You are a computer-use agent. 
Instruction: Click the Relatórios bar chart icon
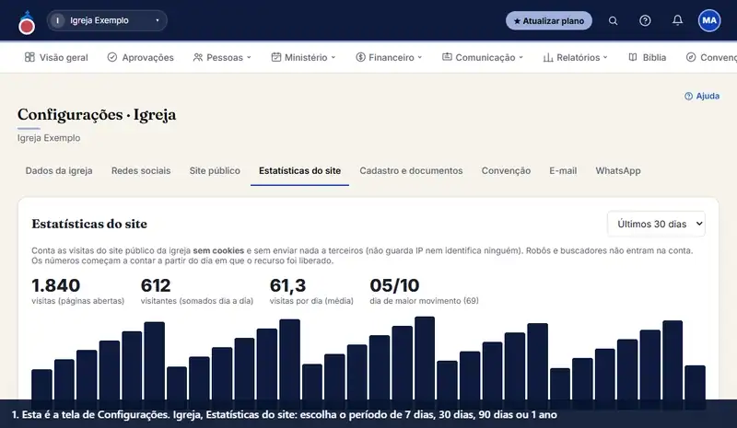point(548,57)
